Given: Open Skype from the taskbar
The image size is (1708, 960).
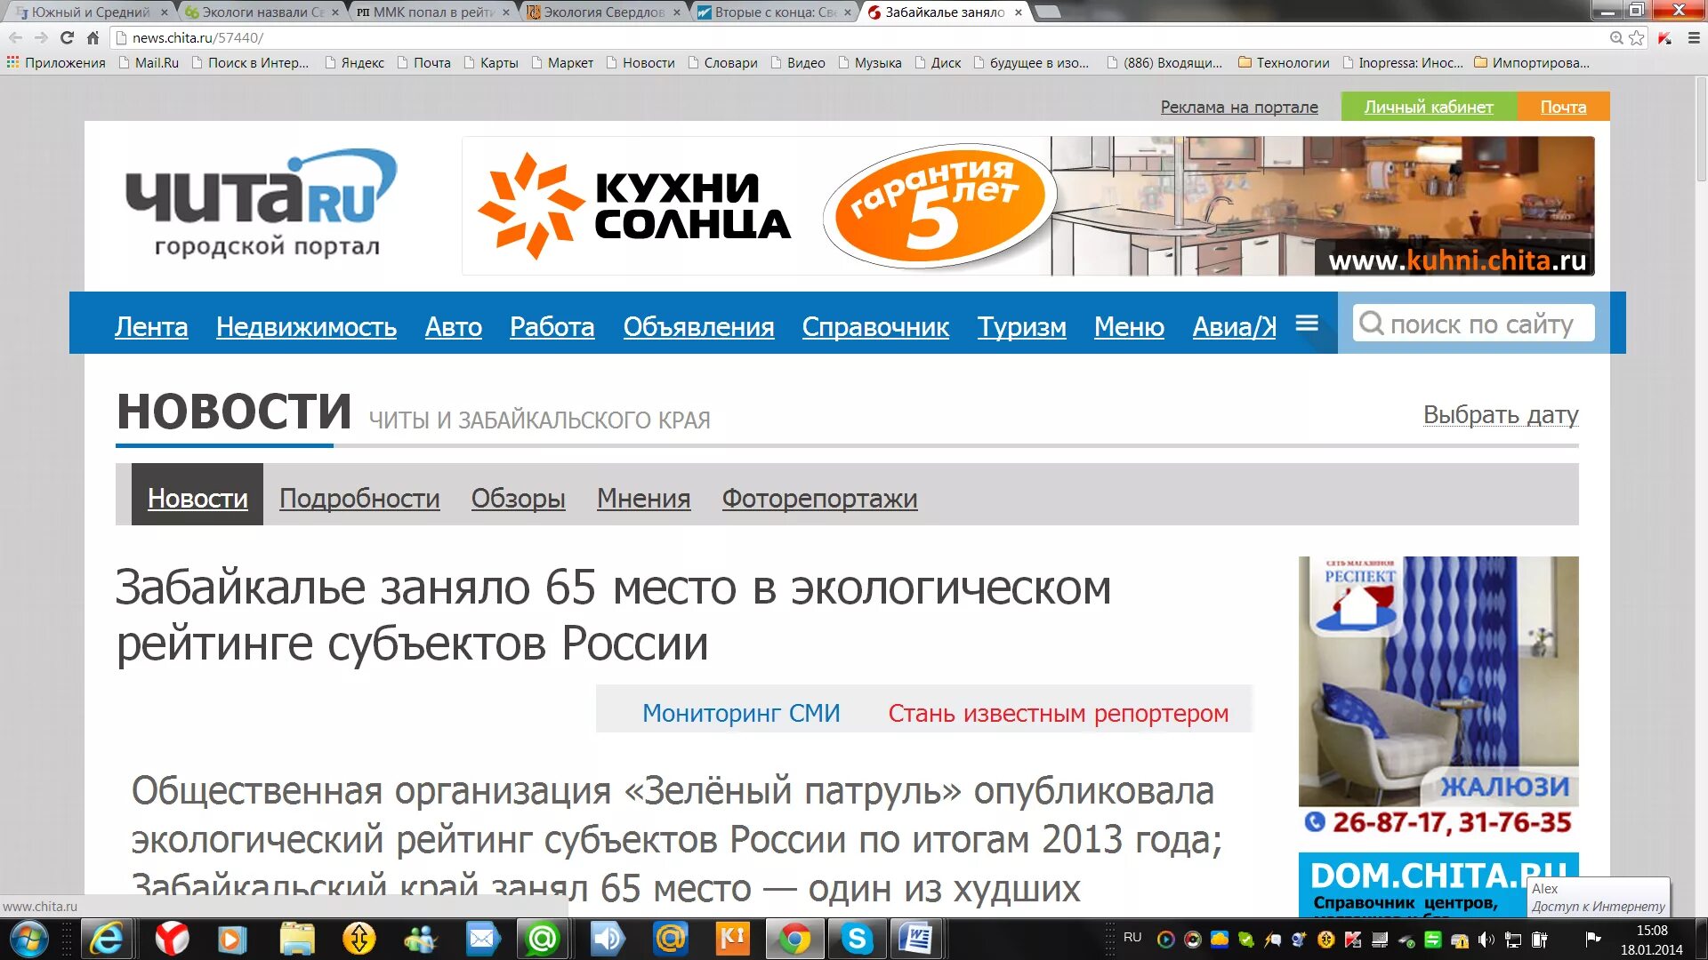Looking at the screenshot, I should (857, 939).
